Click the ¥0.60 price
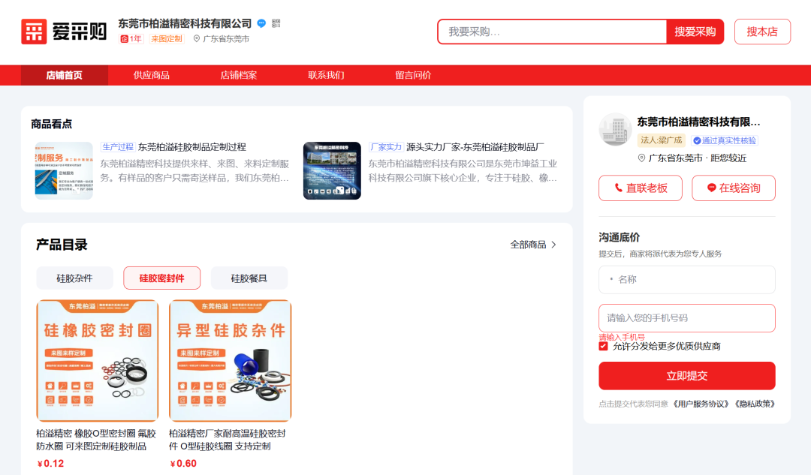The height and width of the screenshot is (475, 811). click(184, 464)
